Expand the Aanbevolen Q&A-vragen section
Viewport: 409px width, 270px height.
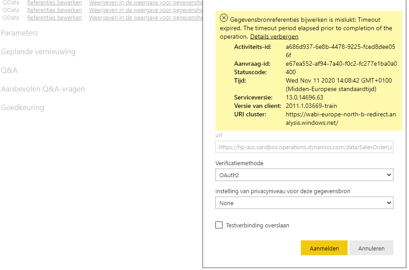point(43,89)
